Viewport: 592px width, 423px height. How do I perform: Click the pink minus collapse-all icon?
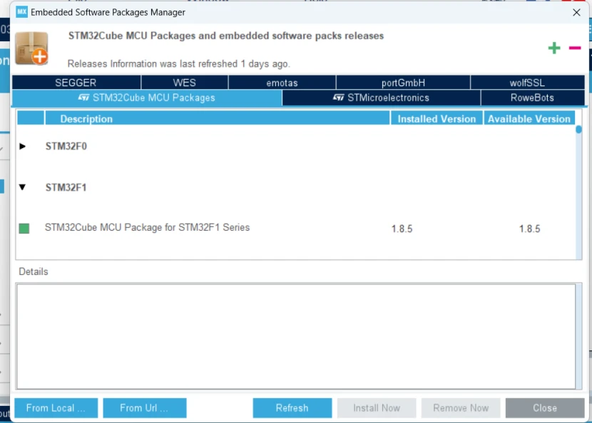(575, 48)
